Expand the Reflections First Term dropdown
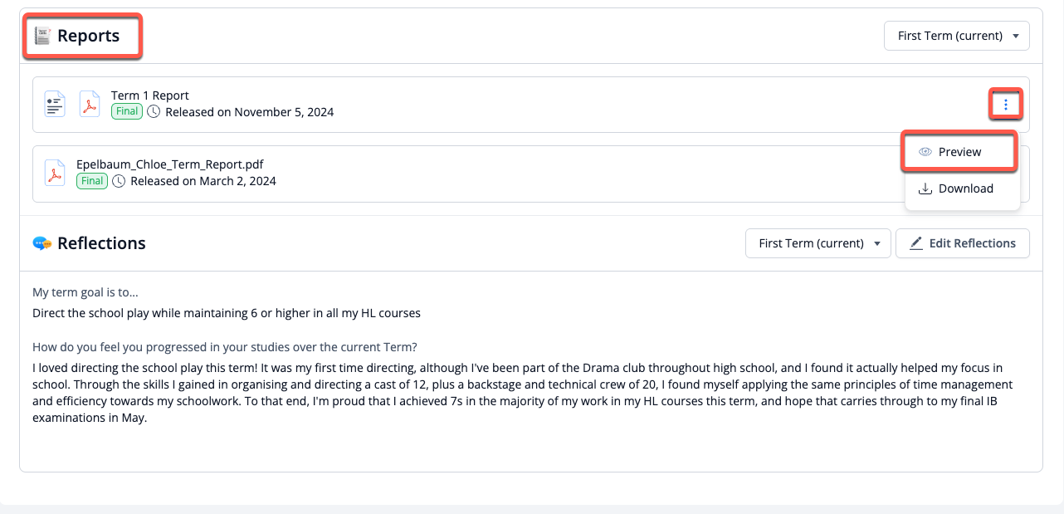Screen dimensions: 1064x514 point(818,243)
